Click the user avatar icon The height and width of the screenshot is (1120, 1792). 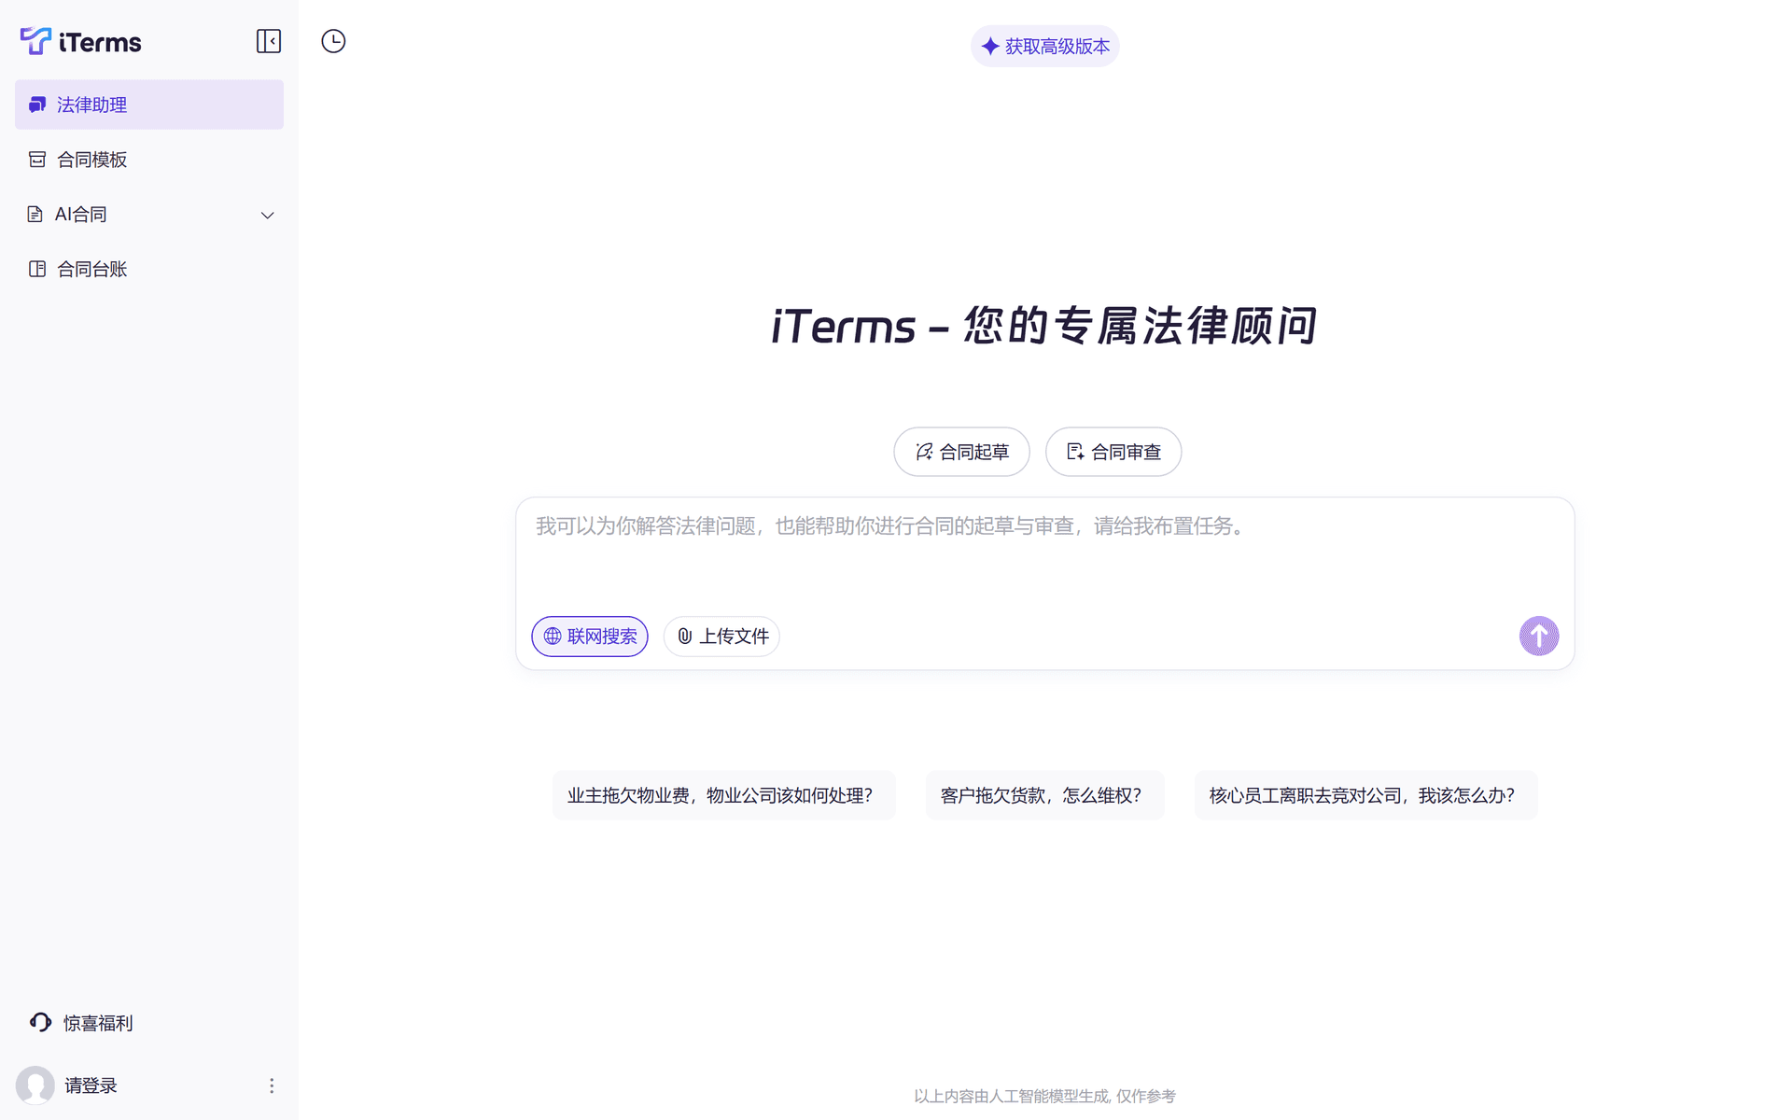[x=35, y=1085]
